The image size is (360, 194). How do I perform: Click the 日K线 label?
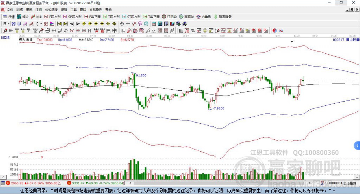(5, 37)
